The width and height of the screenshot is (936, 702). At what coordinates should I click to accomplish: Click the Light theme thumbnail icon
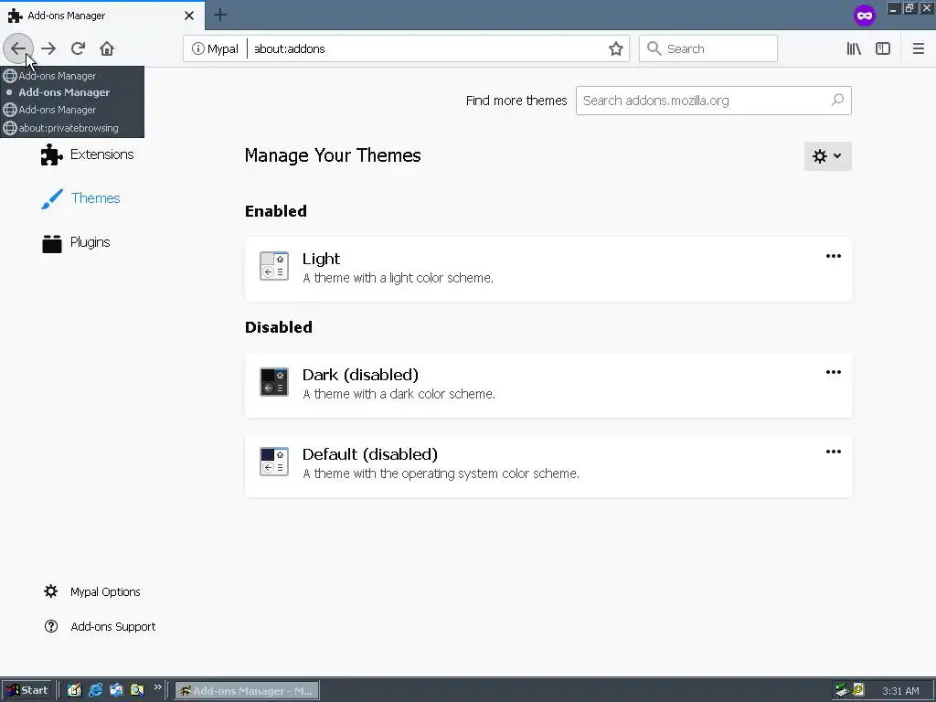(x=274, y=266)
